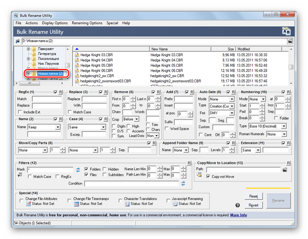Expand the Лавкрафт folder tree node
Screen dimensions: 308x239
click(x=29, y=49)
